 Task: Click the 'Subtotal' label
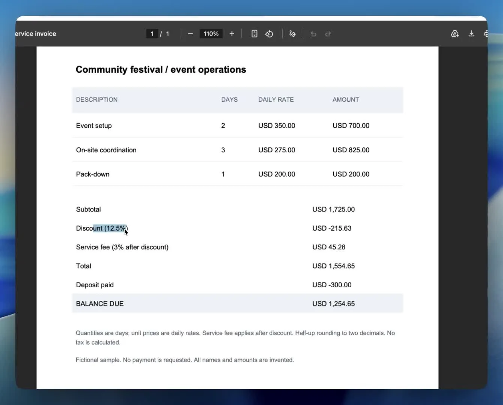coord(89,210)
